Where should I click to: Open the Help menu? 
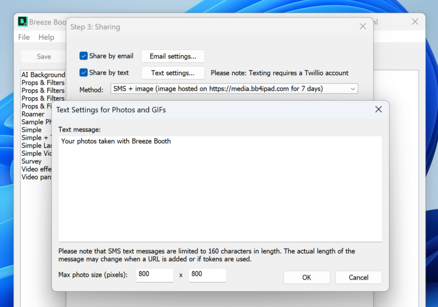[x=46, y=37]
